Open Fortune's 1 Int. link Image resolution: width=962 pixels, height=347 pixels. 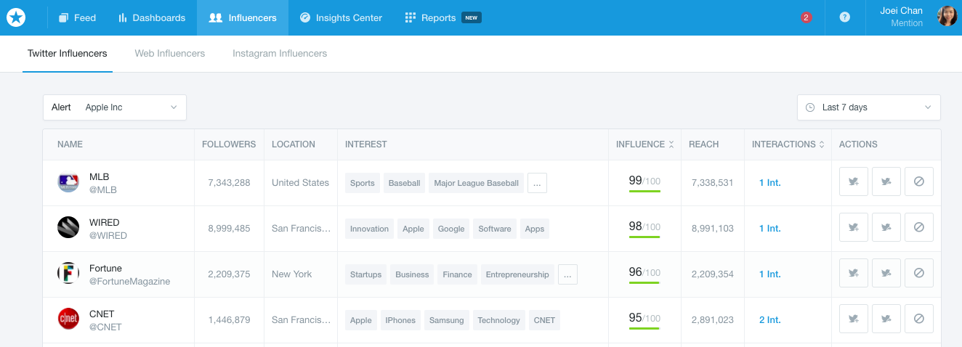(x=770, y=274)
